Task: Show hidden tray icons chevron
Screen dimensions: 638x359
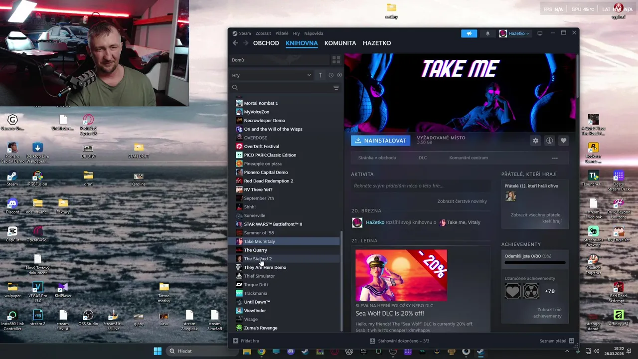Action: point(567,351)
